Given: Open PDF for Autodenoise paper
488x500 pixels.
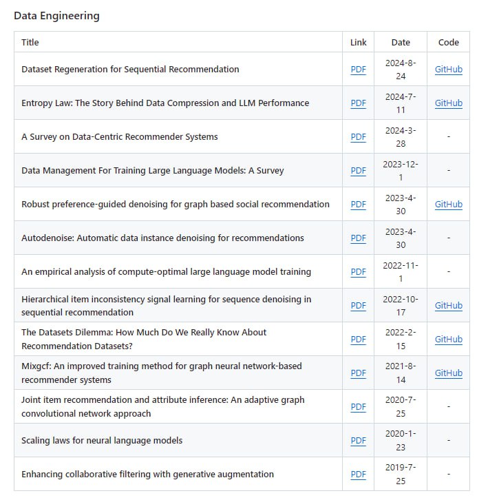Looking at the screenshot, I should click(x=358, y=238).
